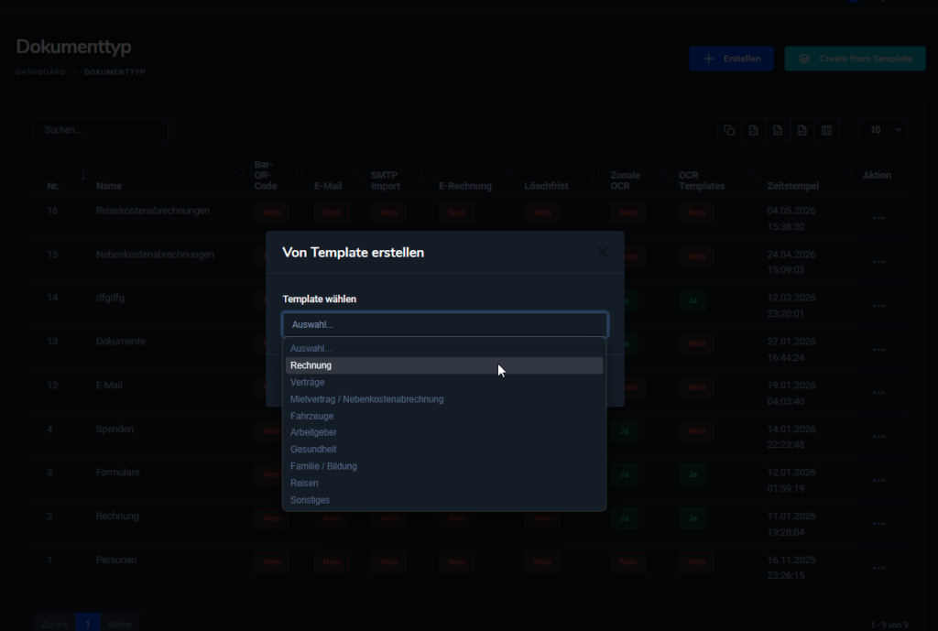
Task: Choose Verträge from the template list
Action: point(444,382)
